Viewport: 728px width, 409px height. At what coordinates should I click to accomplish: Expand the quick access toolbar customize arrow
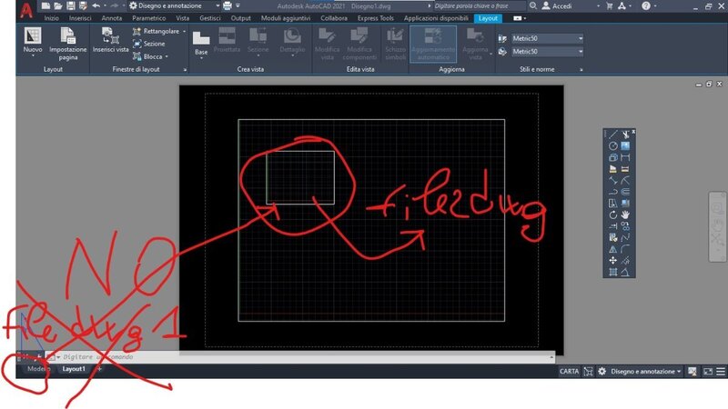[238, 6]
